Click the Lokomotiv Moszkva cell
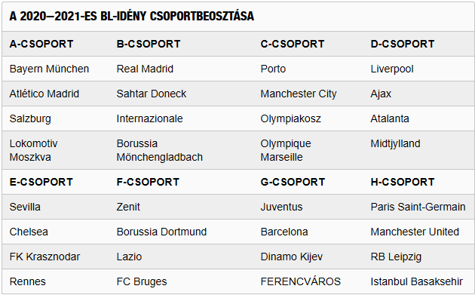This screenshot has width=475, height=295. 33,150
